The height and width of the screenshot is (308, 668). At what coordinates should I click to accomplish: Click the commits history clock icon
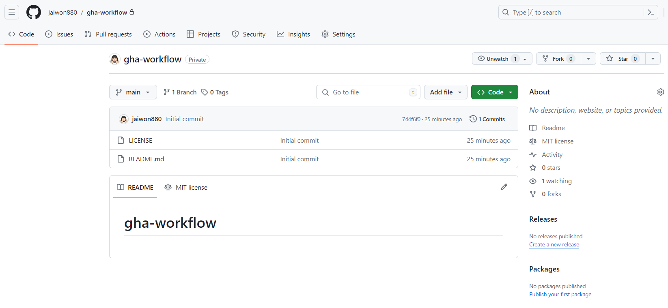click(x=473, y=119)
